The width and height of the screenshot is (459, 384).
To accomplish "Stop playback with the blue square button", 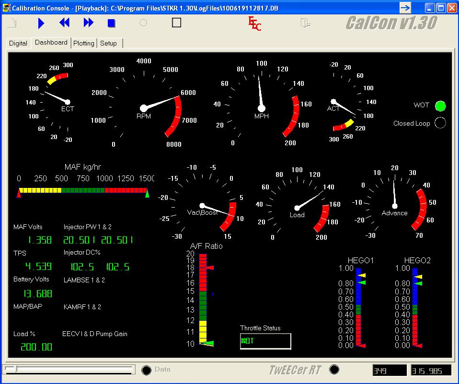I will tap(111, 23).
